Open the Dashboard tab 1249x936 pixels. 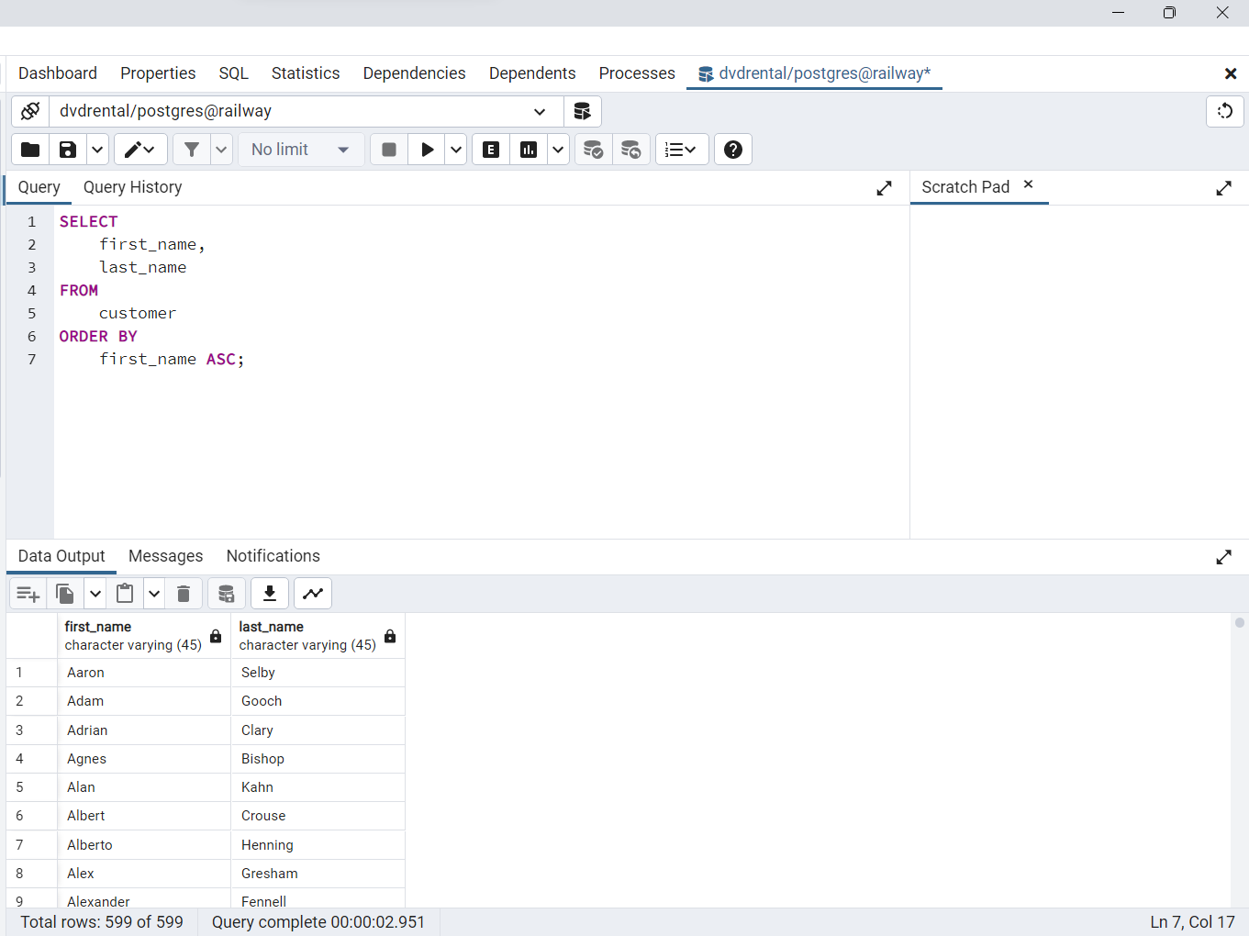[x=58, y=73]
